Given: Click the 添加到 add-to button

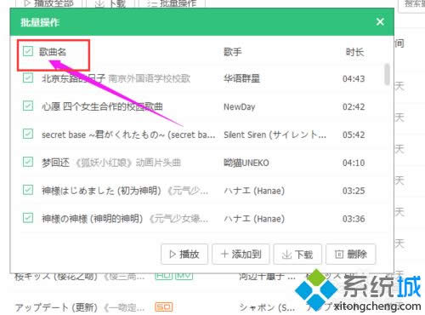Looking at the screenshot, I should (x=241, y=254).
